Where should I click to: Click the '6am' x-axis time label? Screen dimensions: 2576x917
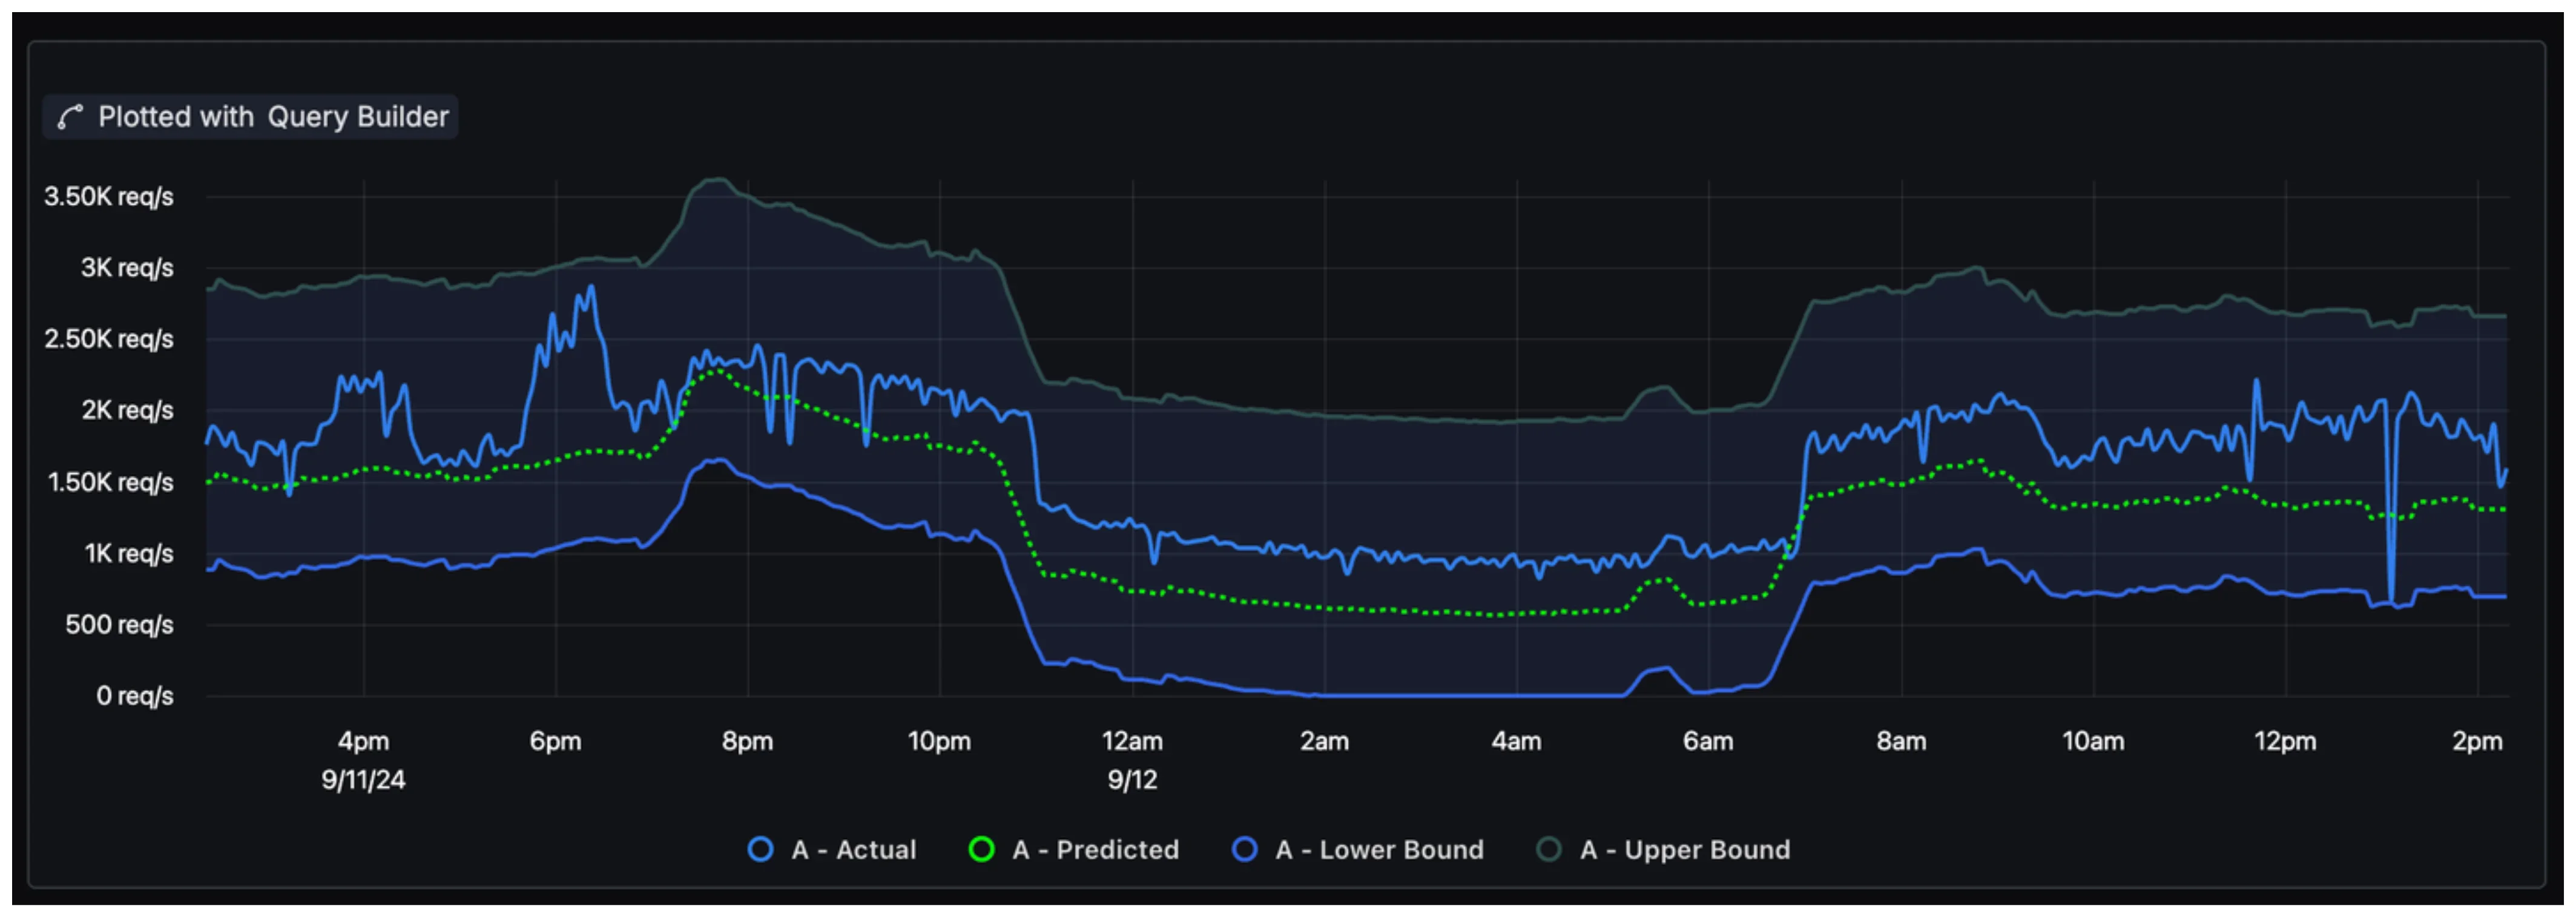(1708, 741)
